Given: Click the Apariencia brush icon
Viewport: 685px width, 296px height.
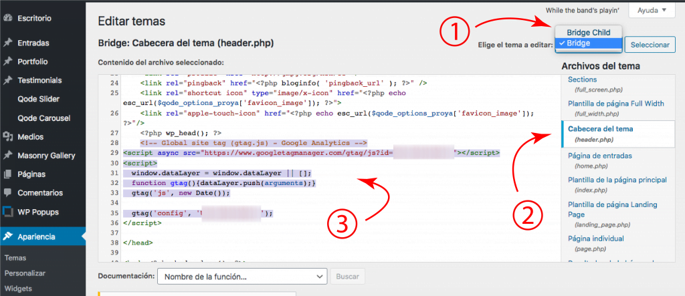Looking at the screenshot, I should point(7,237).
